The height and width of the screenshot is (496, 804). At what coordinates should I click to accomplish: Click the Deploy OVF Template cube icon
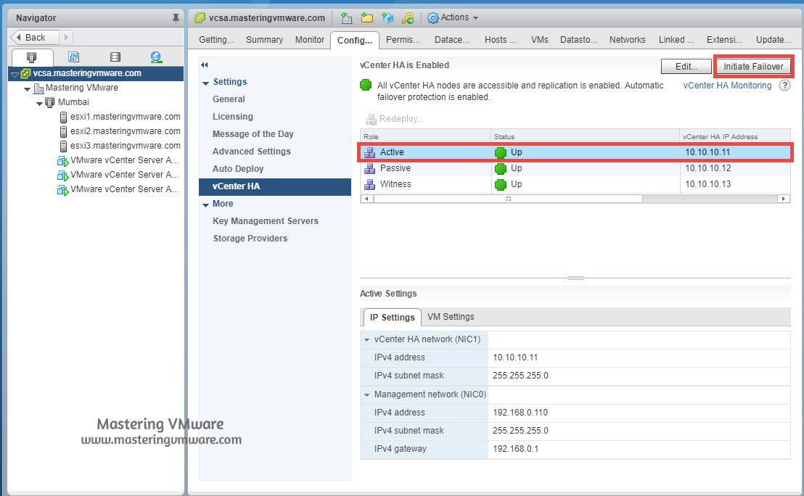coord(387,17)
